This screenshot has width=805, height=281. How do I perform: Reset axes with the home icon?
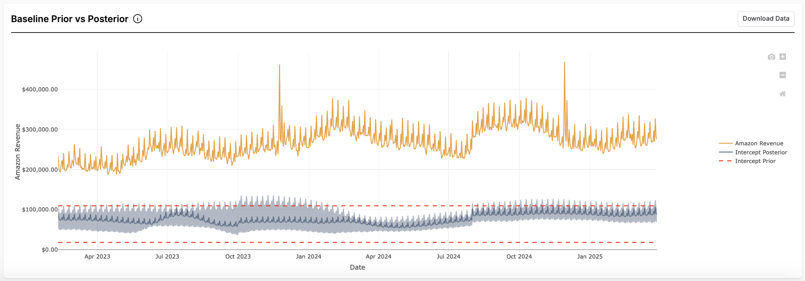pos(782,94)
